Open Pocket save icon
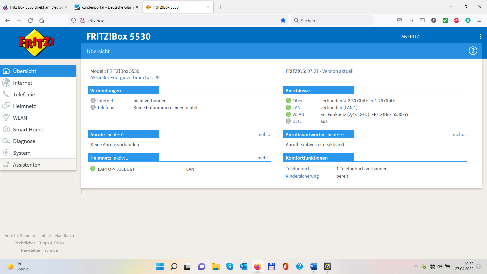This screenshot has height=274, width=487. (x=399, y=21)
